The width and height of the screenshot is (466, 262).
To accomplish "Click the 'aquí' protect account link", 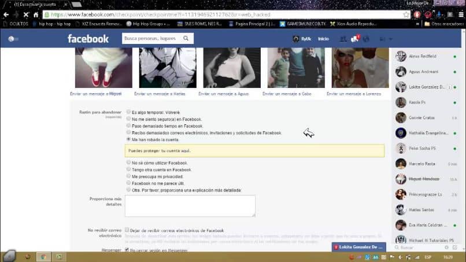I will pos(186,151).
